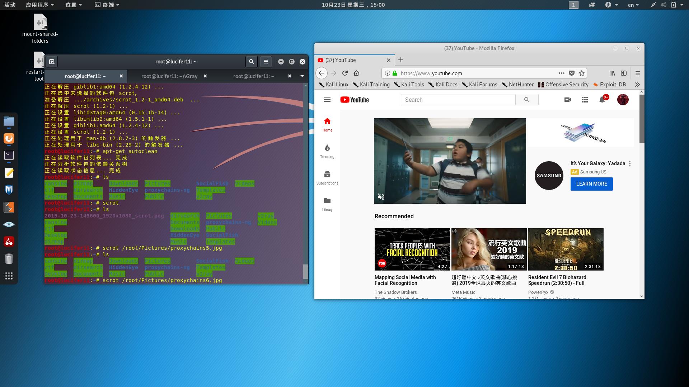Toggle Firefox sidebar view icon

pyautogui.click(x=624, y=73)
